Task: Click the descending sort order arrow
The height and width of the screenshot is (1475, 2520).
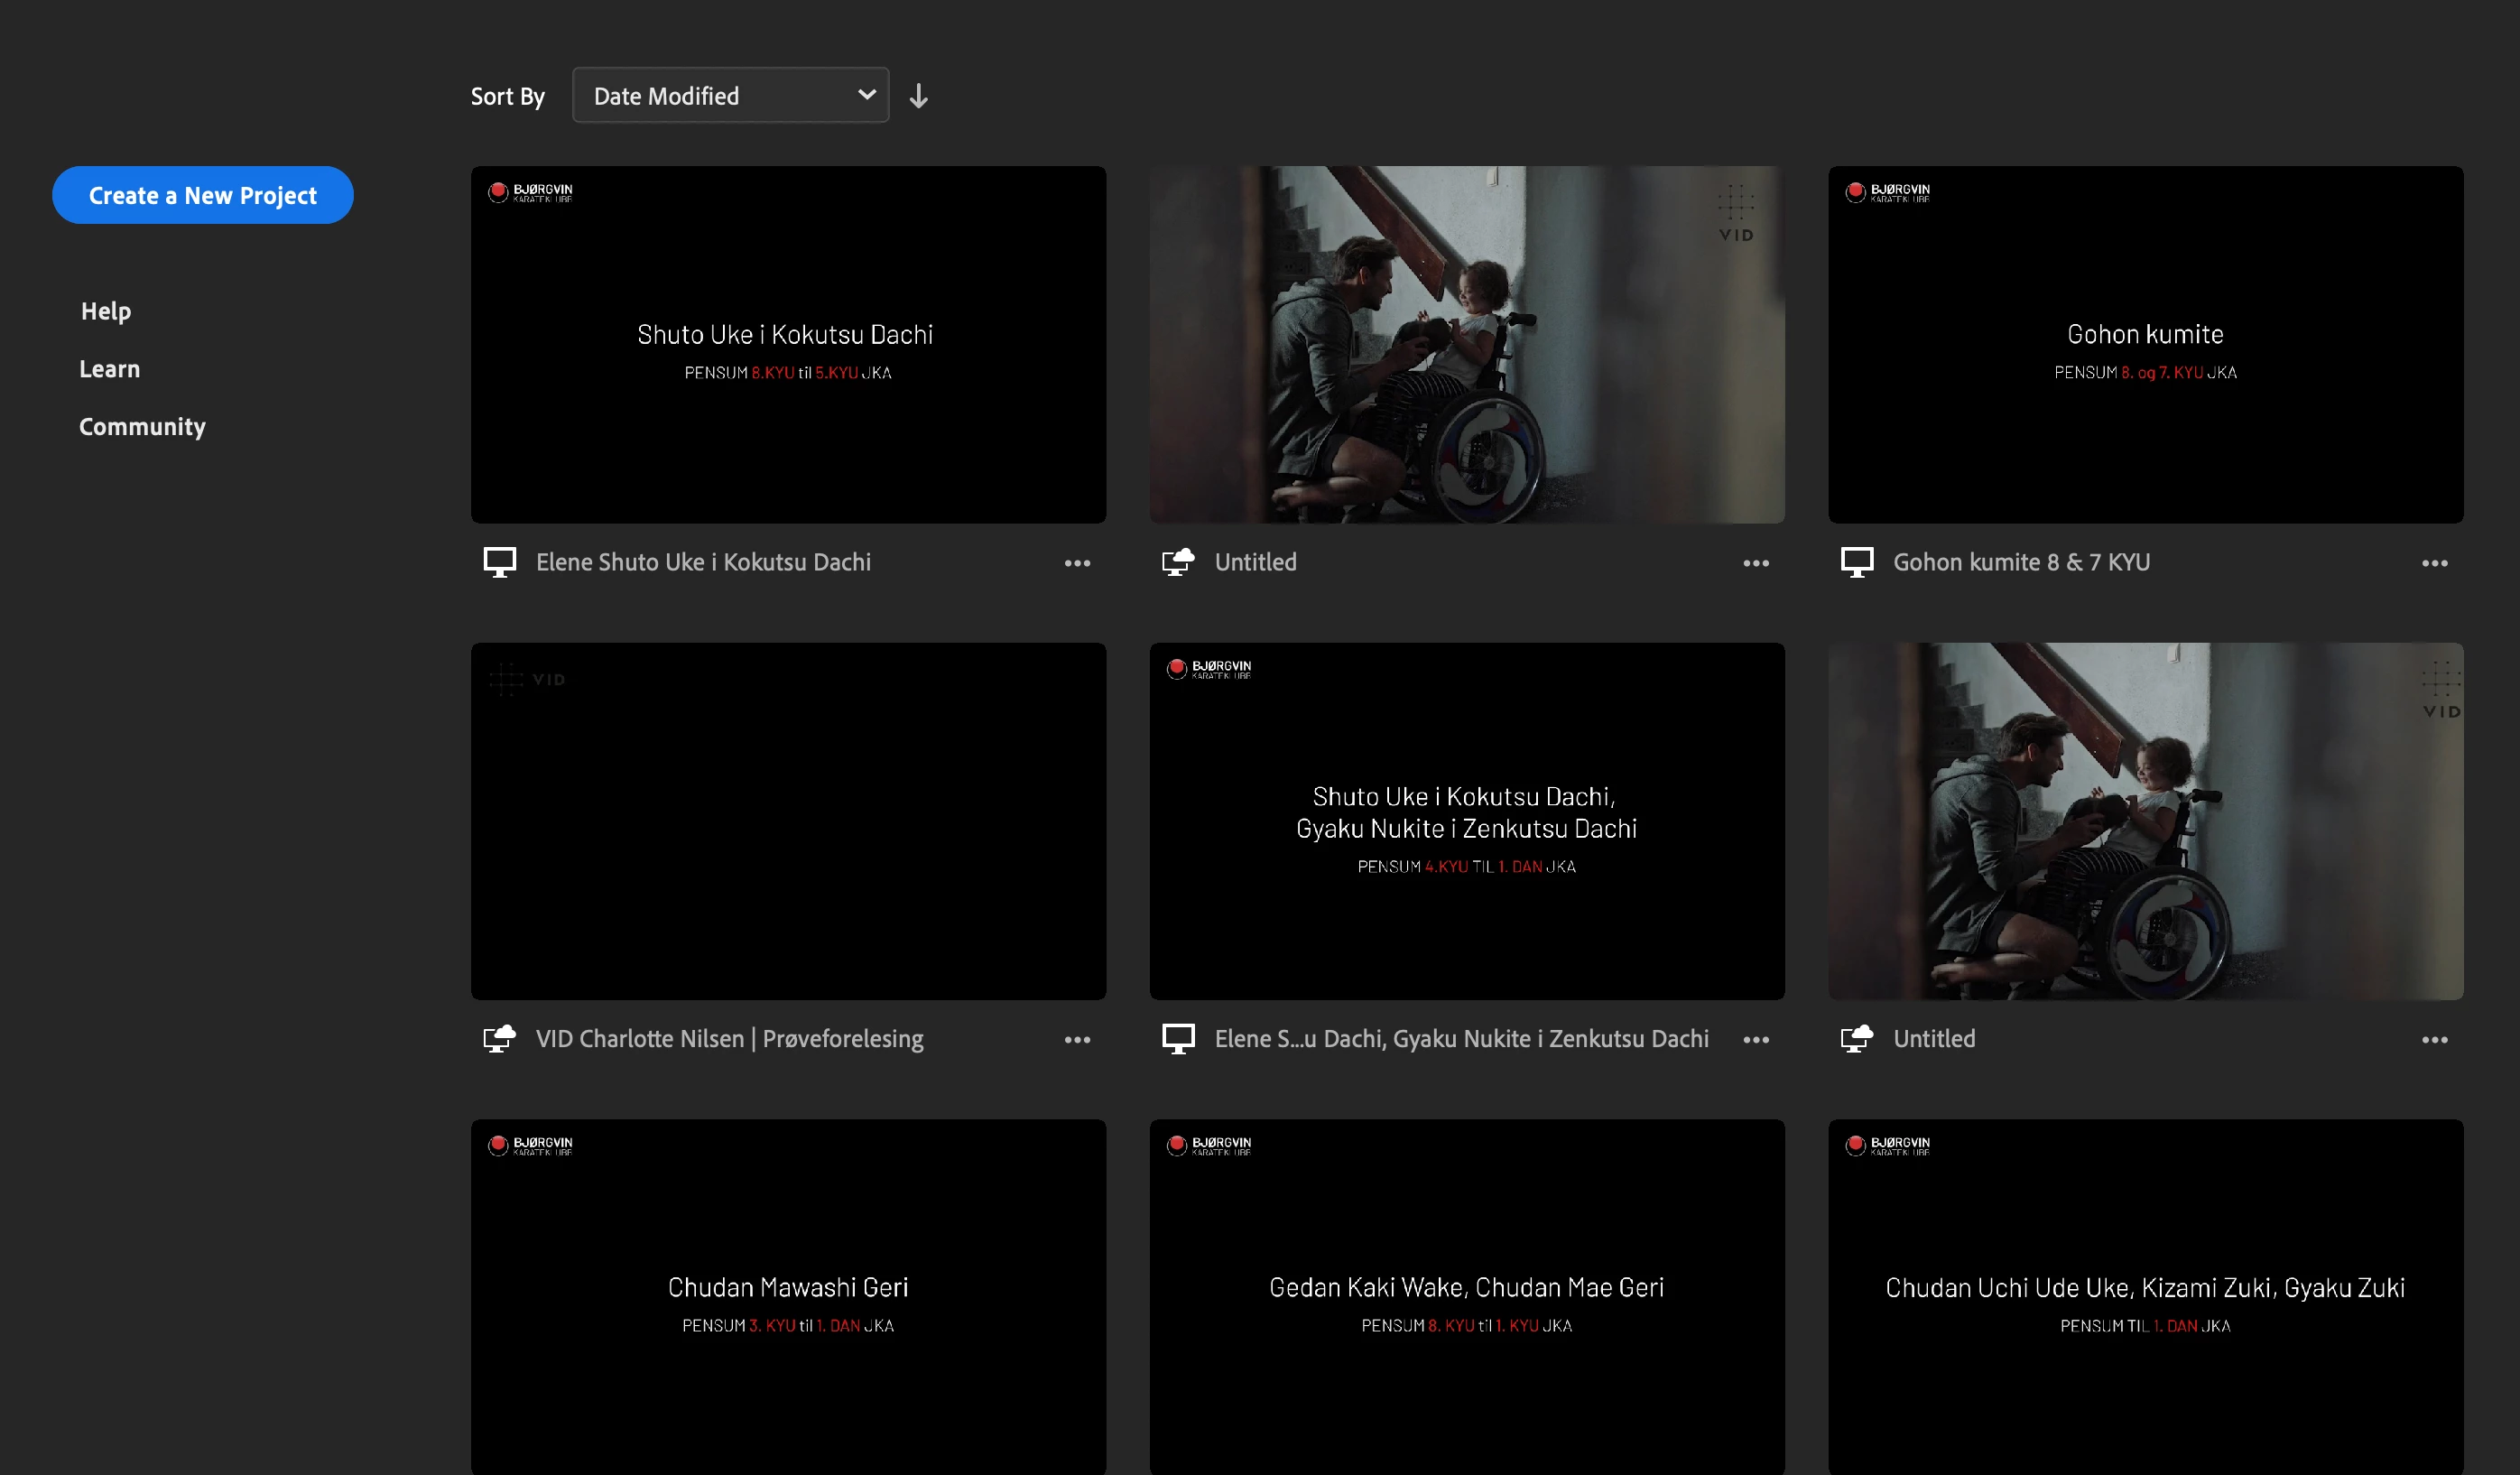Action: (x=918, y=96)
